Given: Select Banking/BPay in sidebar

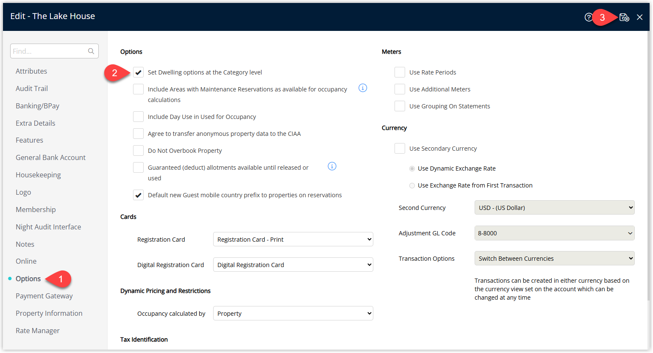Looking at the screenshot, I should coord(37,106).
